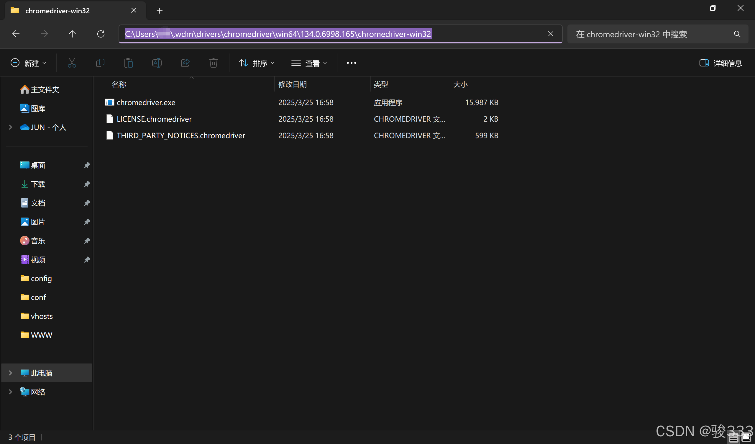This screenshot has height=444, width=755.
Task: Click the Cut icon in the toolbar
Action: (72, 63)
